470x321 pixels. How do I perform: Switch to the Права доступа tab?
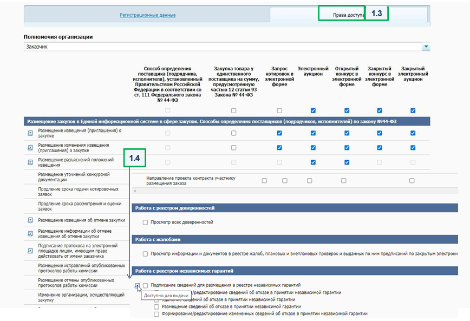[349, 15]
